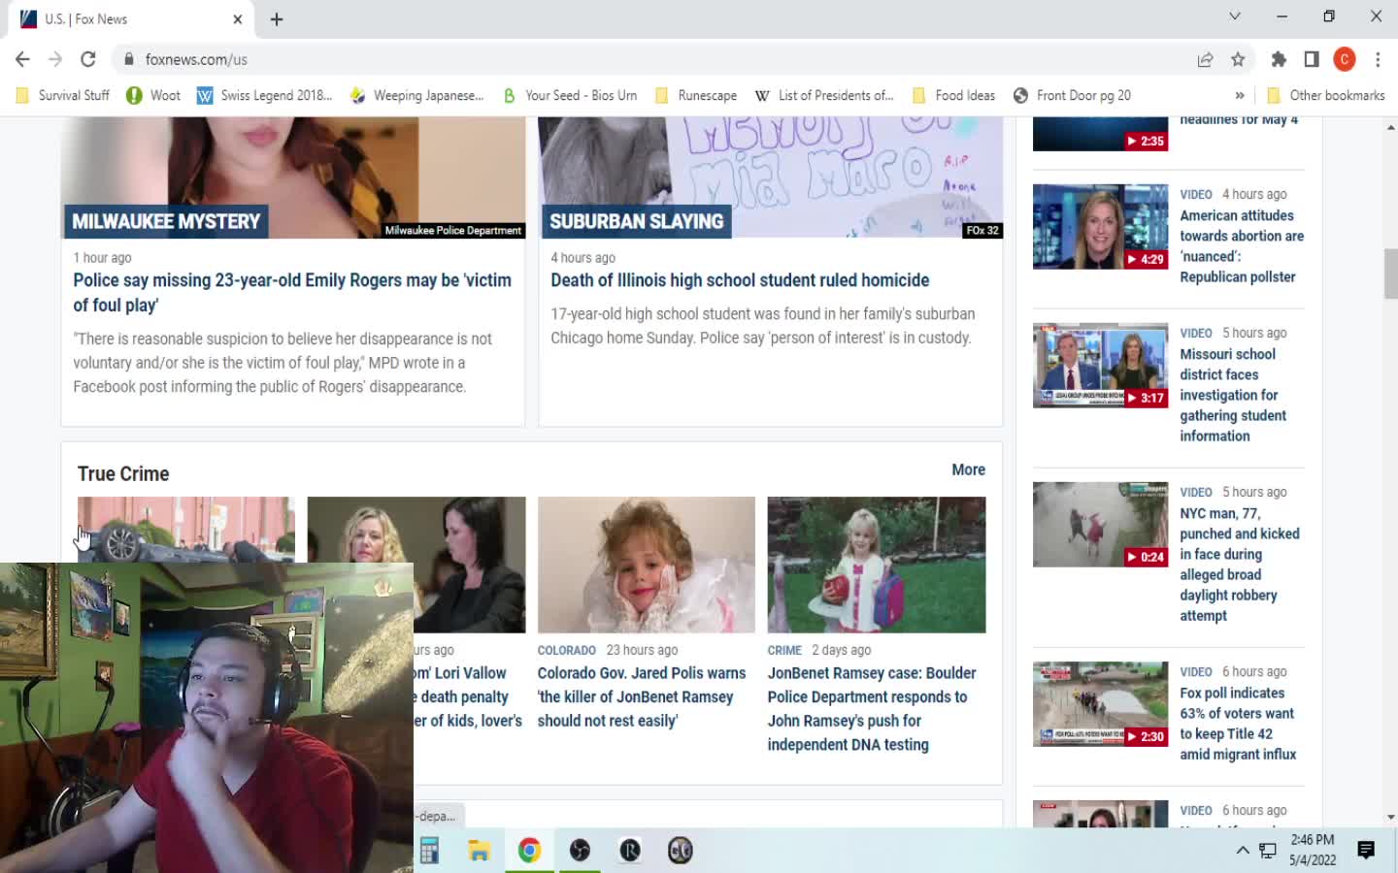Open JonBenet portrait thumbnail for Polis story

(x=647, y=565)
